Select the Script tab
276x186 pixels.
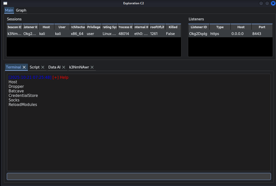coord(34,67)
